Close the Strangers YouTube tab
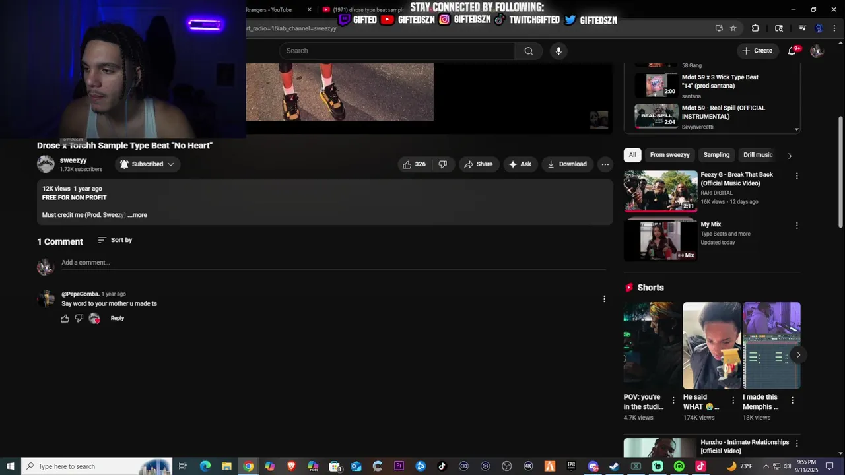Viewport: 845px width, 475px height. click(309, 9)
